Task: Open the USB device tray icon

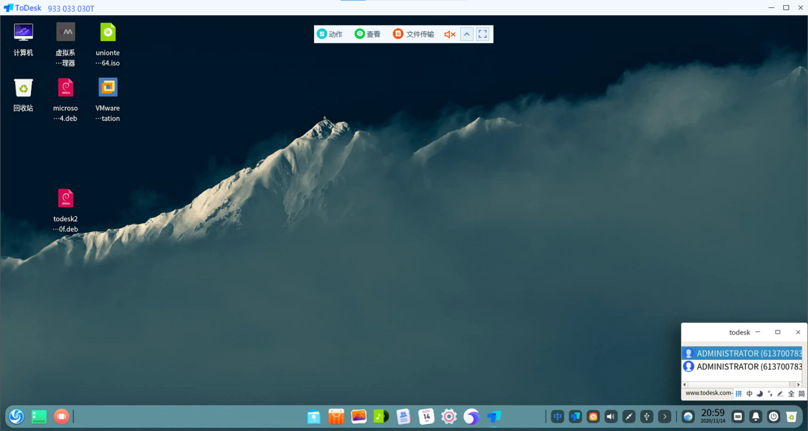Action: click(x=647, y=417)
